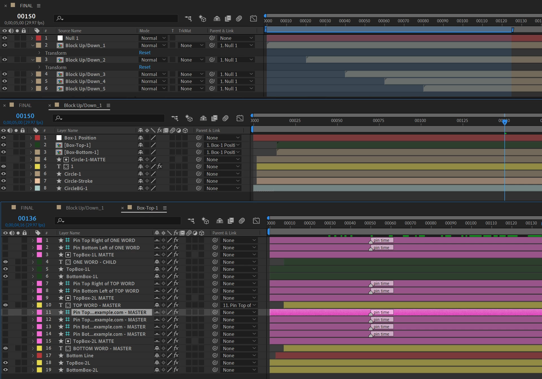Image resolution: width=542 pixels, height=379 pixels.
Task: Enable Motion Blur icon in Block Up/Down_1 timeline
Action: coord(225,118)
